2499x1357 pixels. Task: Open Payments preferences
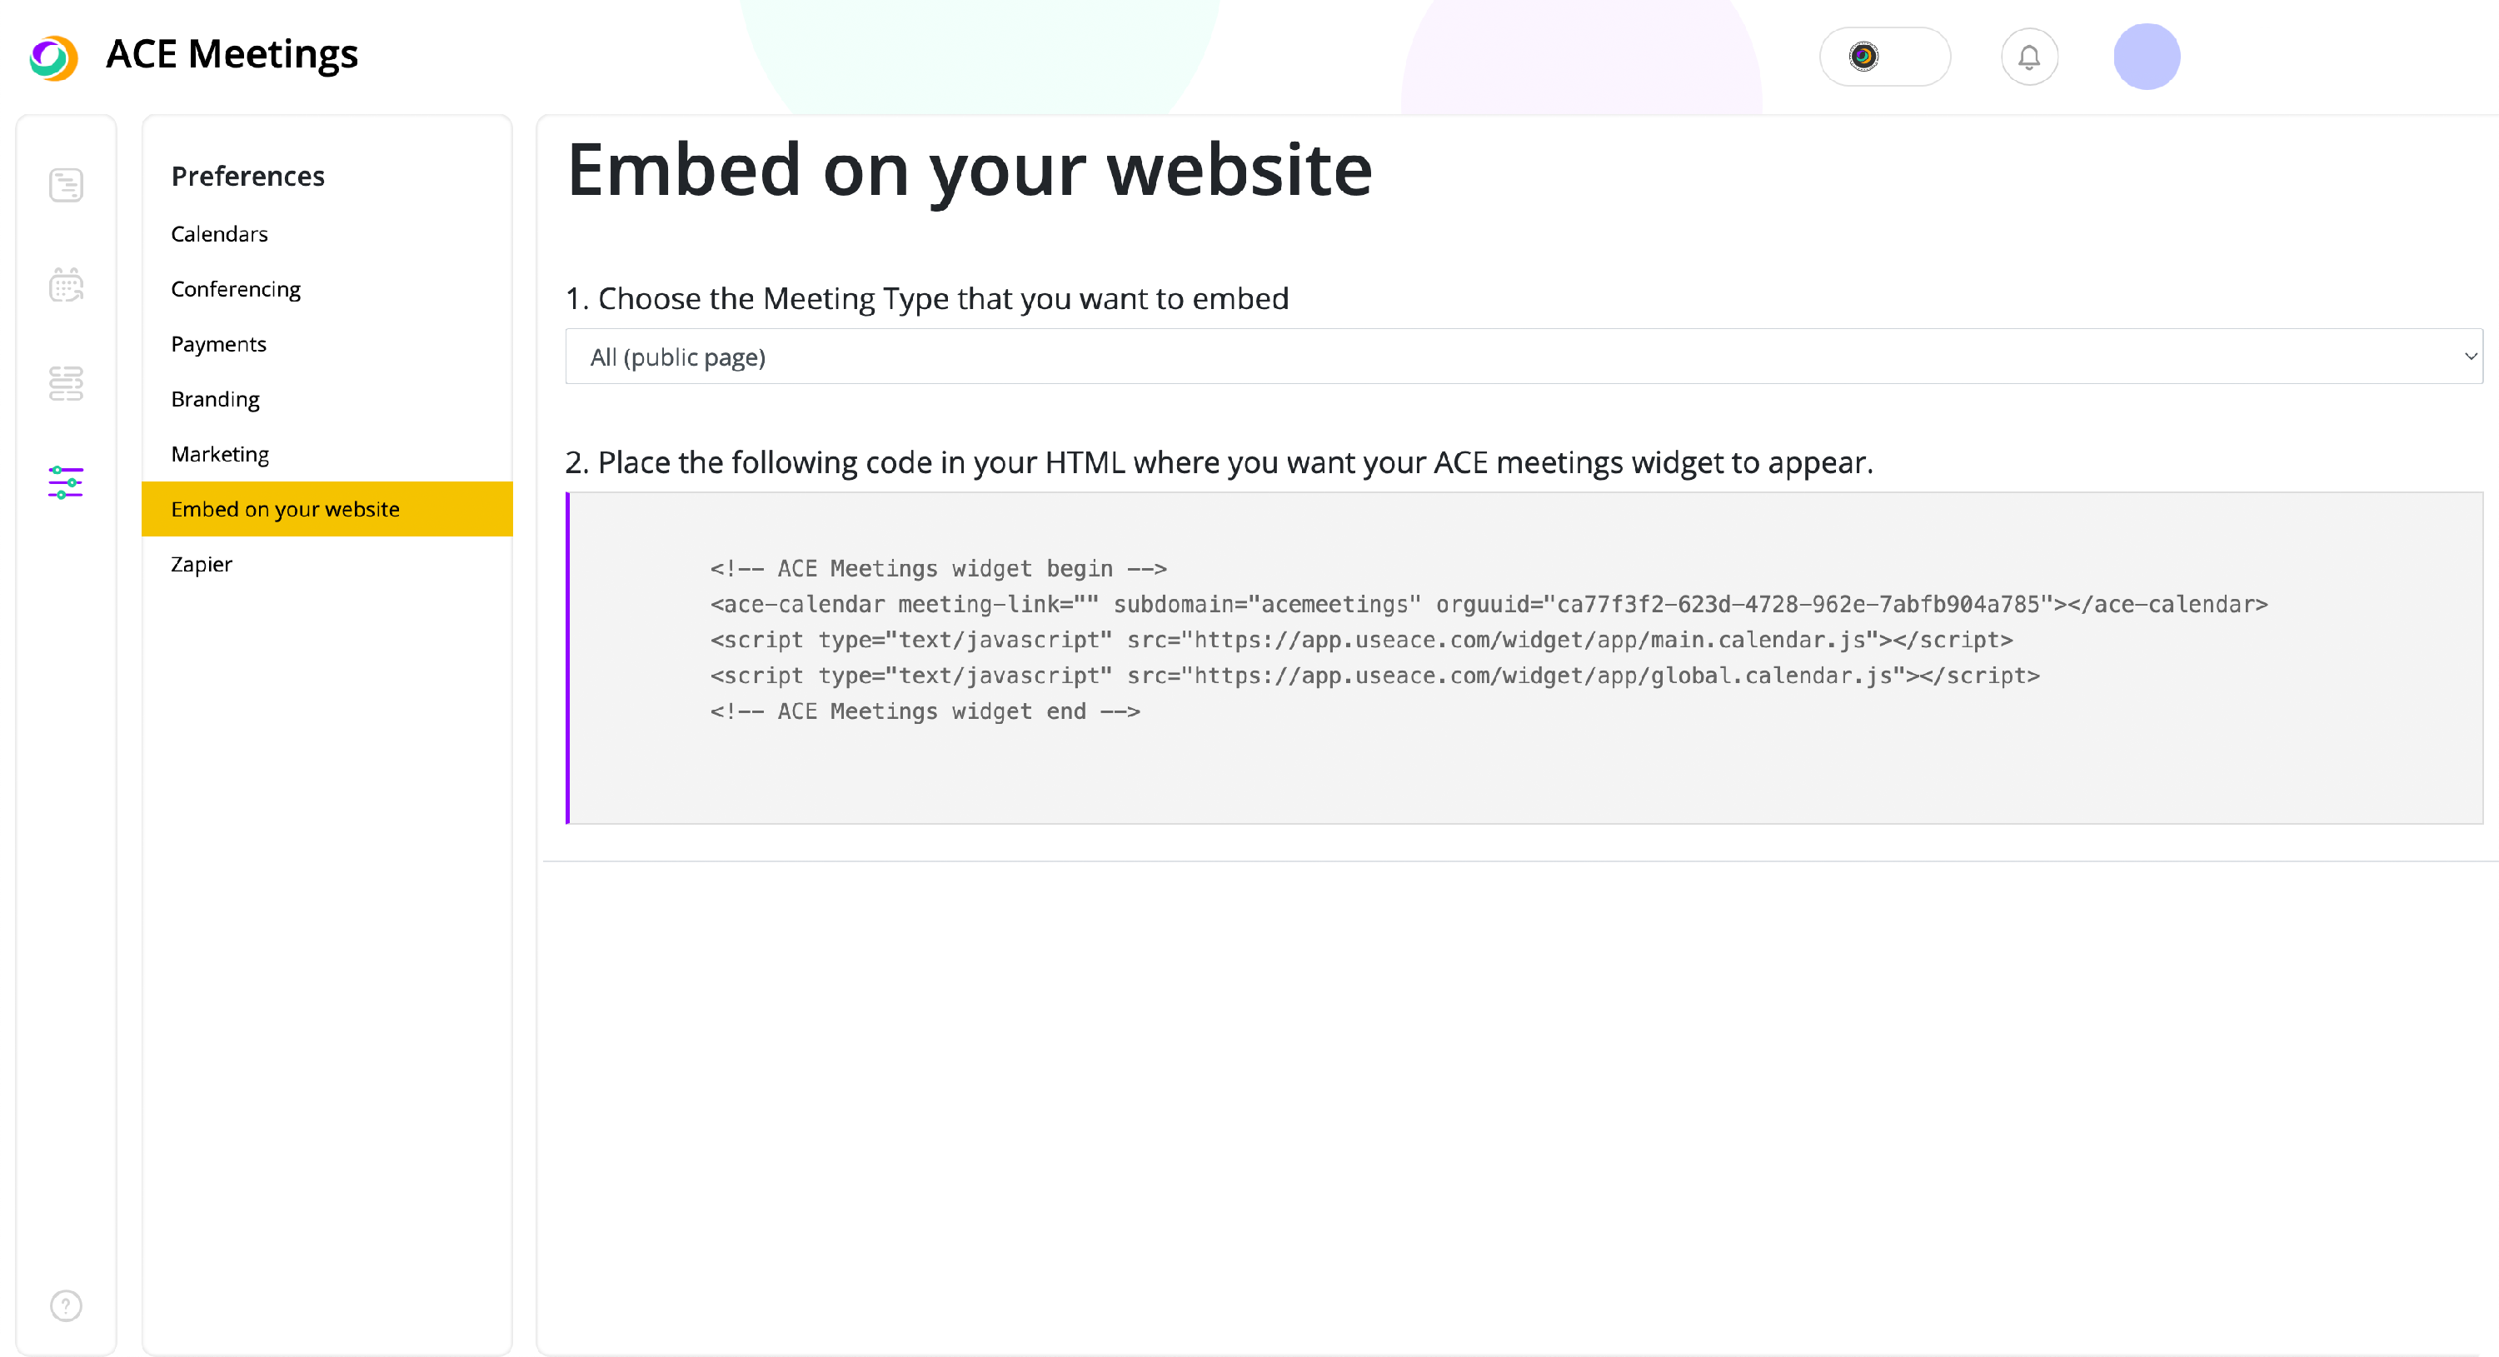pos(218,344)
